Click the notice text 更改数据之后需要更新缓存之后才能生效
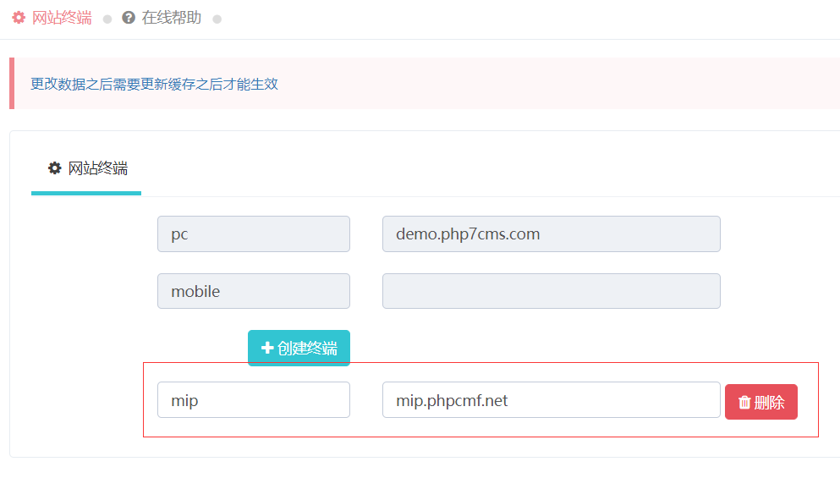The height and width of the screenshot is (478, 840). (x=154, y=84)
